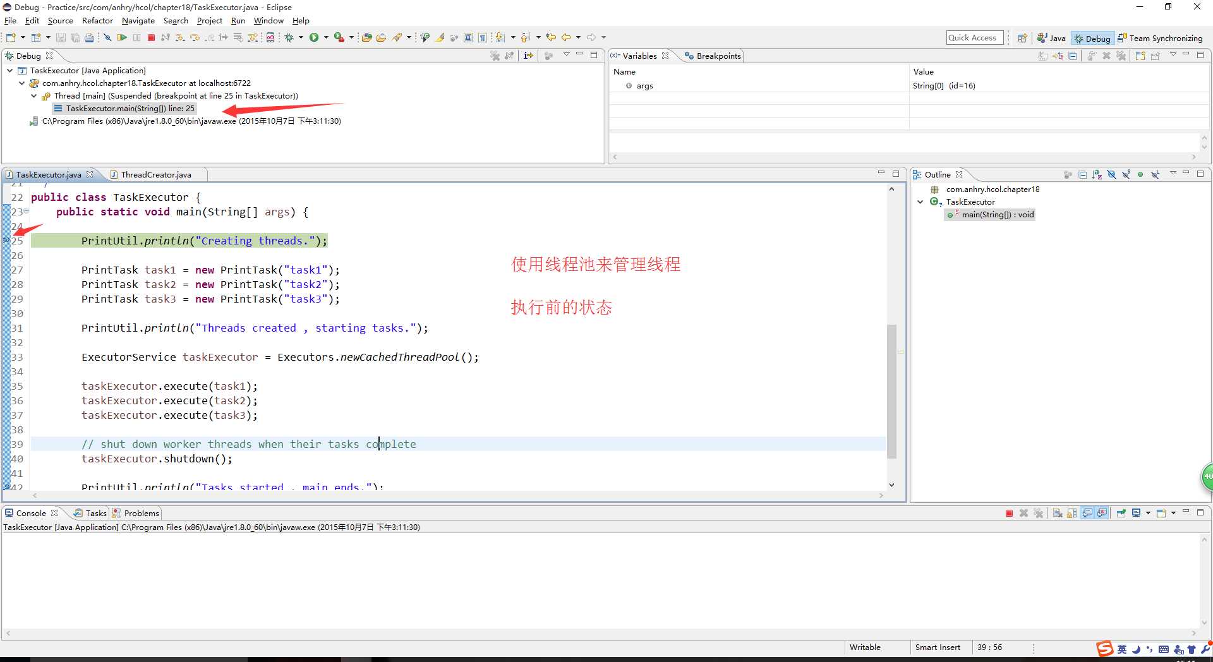Open Outline view menu triangle

pos(1173,173)
